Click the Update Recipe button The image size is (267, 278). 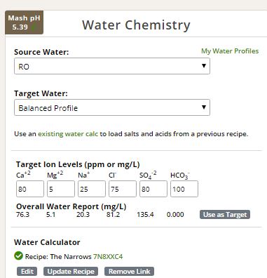click(x=71, y=272)
